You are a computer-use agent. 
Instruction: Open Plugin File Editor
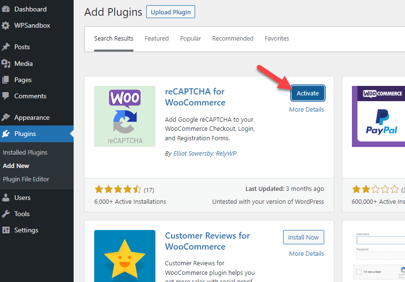(x=26, y=179)
